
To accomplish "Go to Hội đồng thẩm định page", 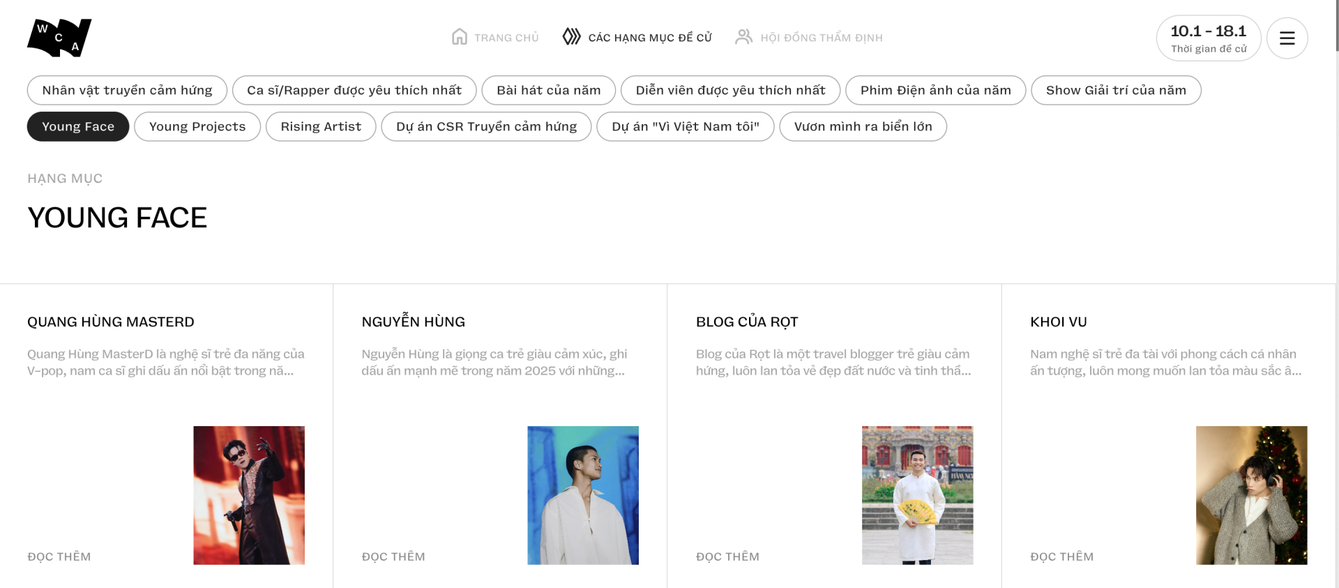I will [821, 38].
